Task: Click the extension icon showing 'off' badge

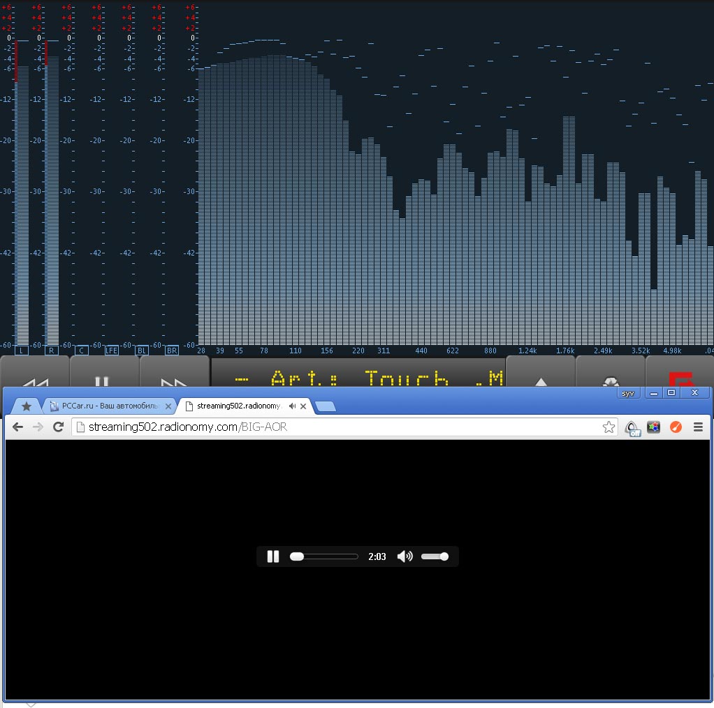Action: coord(632,428)
